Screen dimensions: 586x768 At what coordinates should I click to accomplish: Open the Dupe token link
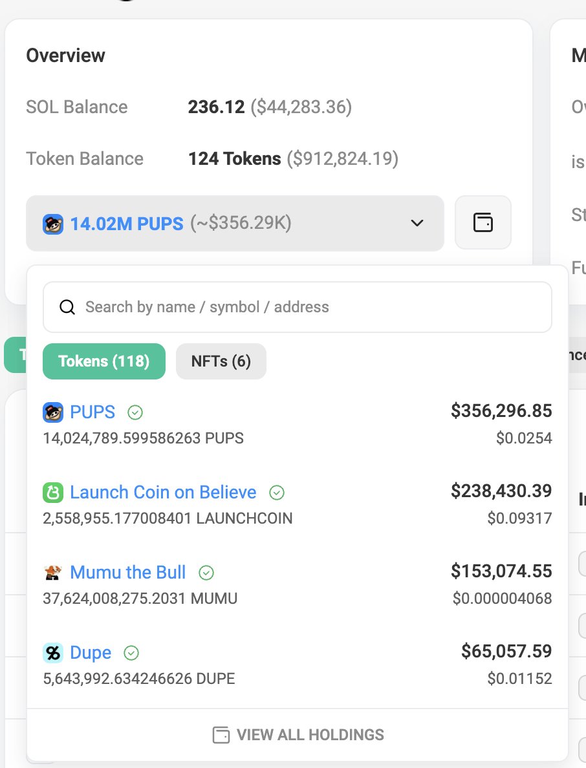(91, 652)
